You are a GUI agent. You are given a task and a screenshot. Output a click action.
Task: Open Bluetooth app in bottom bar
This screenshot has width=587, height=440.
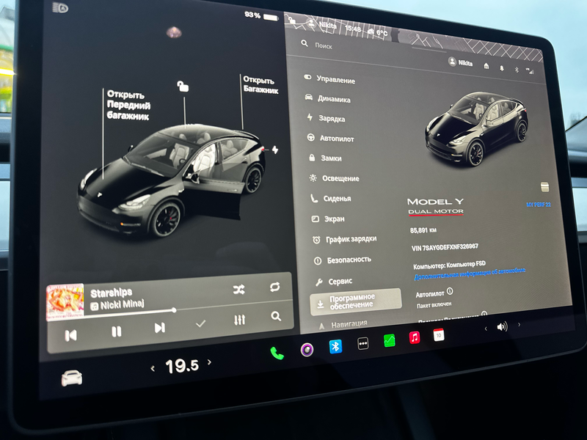tap(335, 346)
